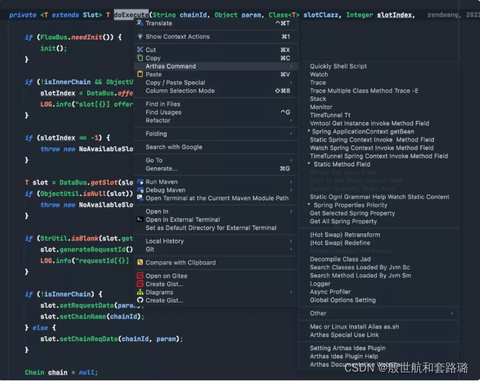Click the Diagrams icon
Image resolution: width=480 pixels, height=381 pixels.
(x=140, y=292)
